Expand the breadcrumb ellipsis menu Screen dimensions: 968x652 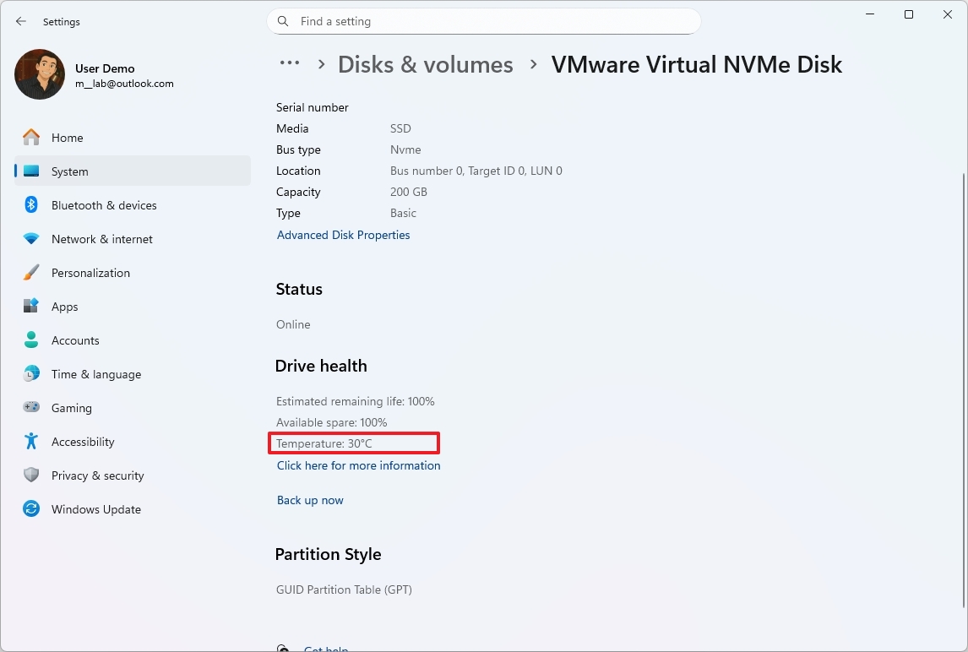290,62
